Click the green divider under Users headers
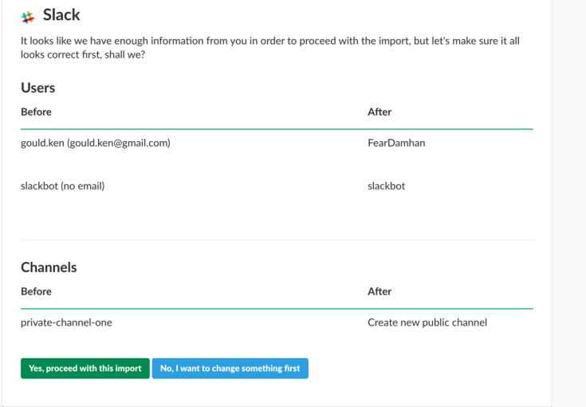Viewport: 586px width, 407px height. click(x=277, y=128)
